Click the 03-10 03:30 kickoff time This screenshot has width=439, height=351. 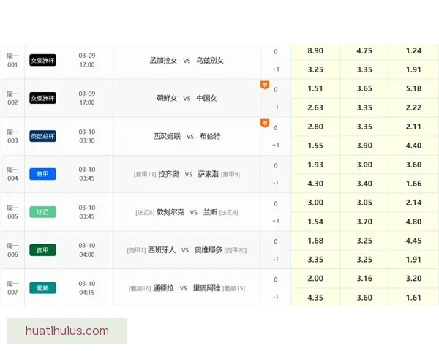pos(87,136)
